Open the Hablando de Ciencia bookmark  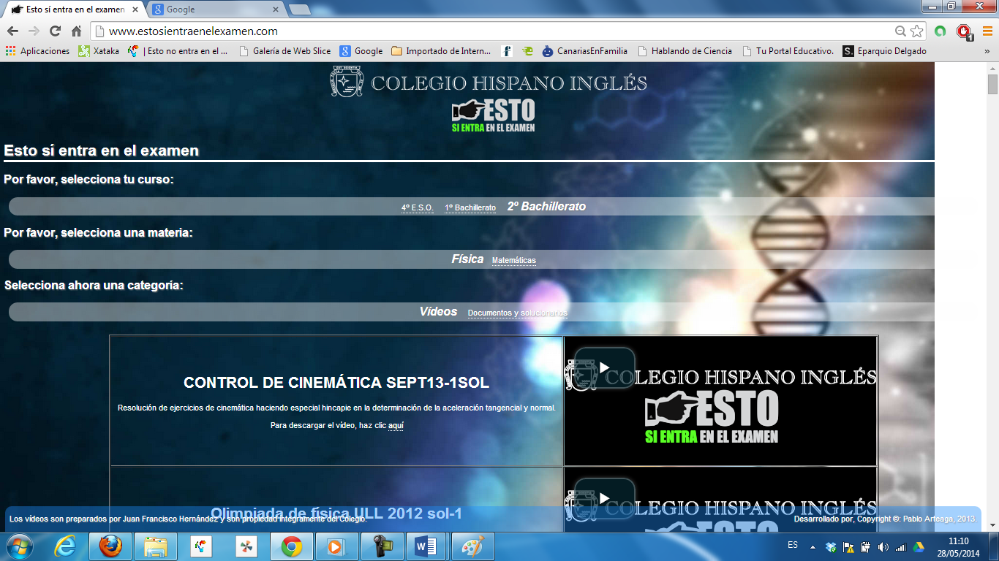coord(685,51)
